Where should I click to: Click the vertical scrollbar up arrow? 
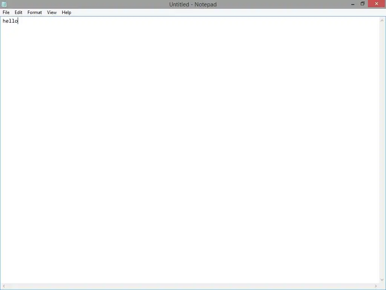pyautogui.click(x=382, y=20)
